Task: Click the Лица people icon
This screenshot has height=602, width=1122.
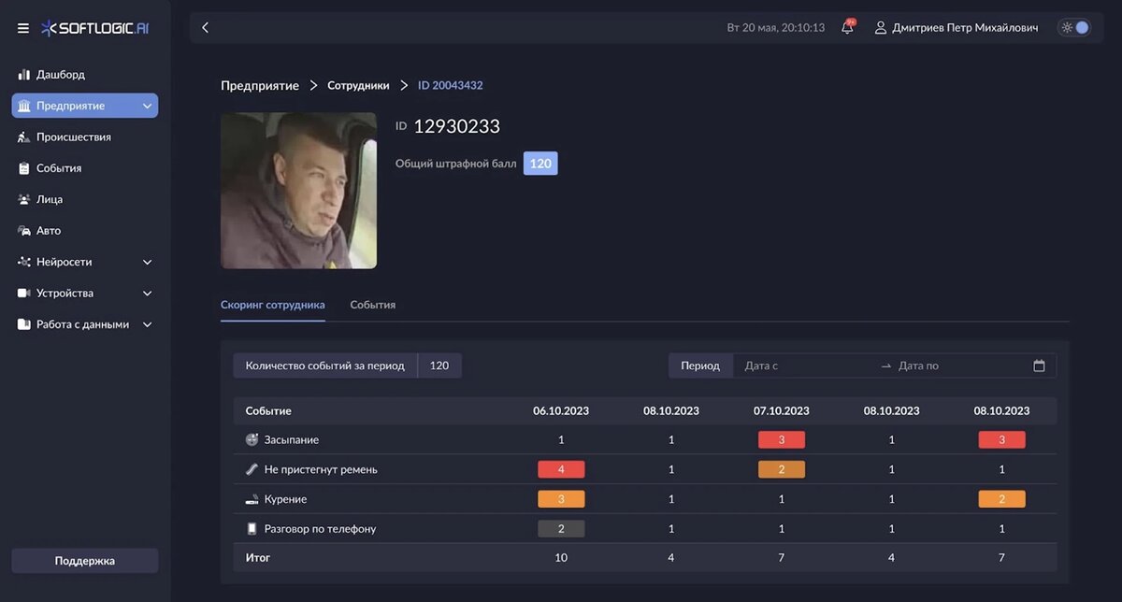Action: pyautogui.click(x=24, y=199)
